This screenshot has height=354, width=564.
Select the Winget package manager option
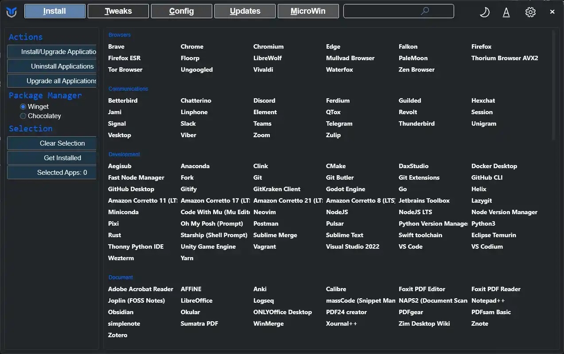point(23,107)
